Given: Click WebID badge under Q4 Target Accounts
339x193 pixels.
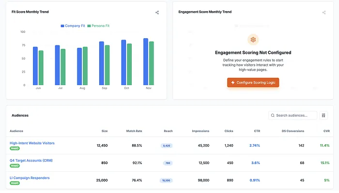Looking at the screenshot, I should tap(15, 166).
